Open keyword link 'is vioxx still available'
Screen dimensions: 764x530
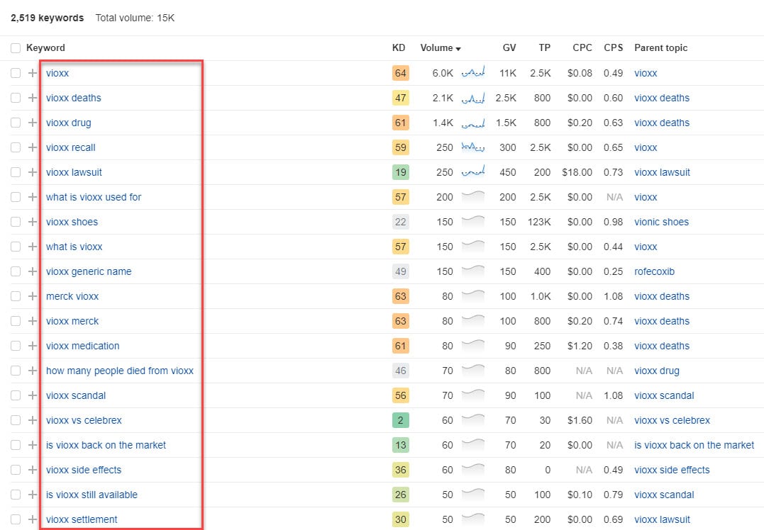tap(92, 495)
